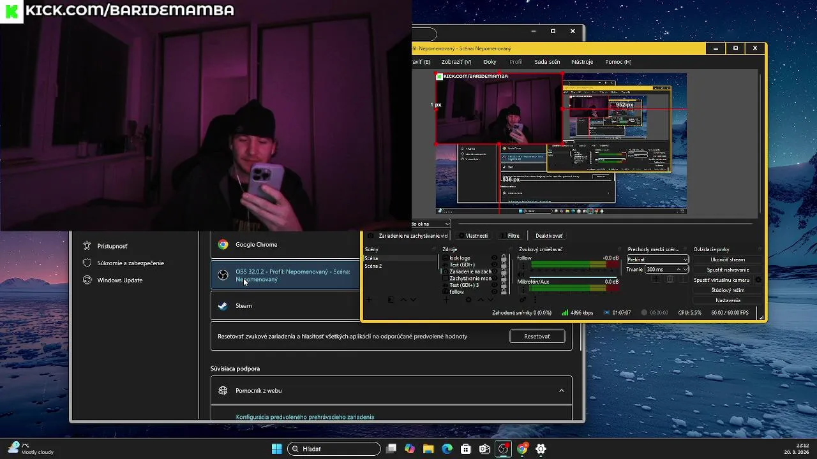
Task: Move selected source down arrow
Action: point(490,299)
